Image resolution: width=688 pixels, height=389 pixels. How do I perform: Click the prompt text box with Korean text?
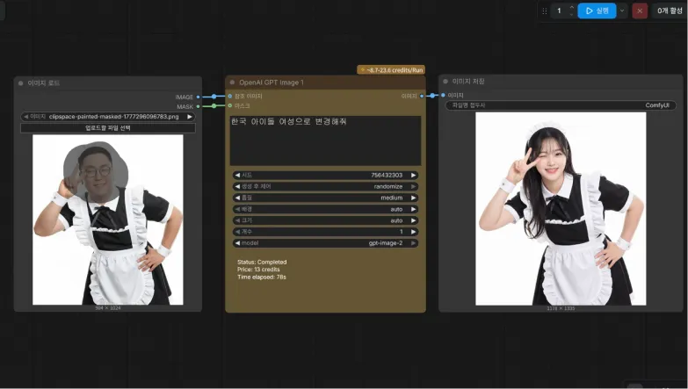click(x=326, y=140)
